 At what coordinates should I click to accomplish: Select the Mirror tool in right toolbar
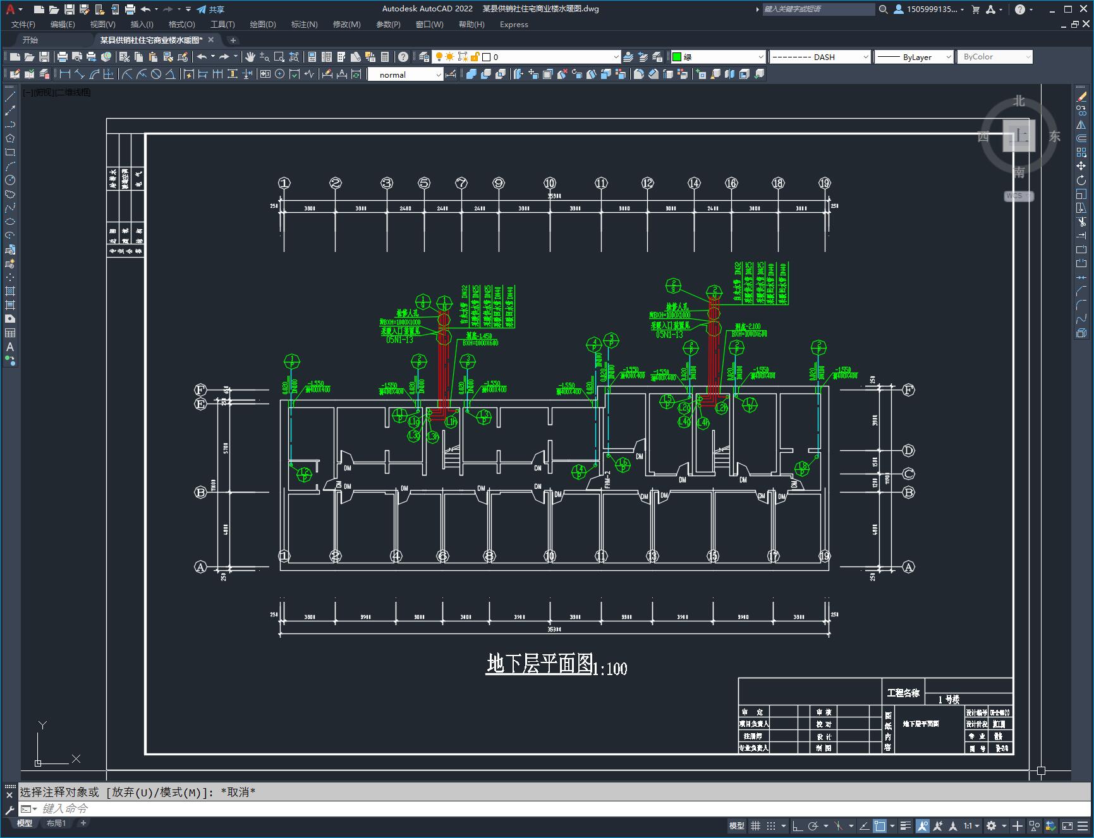tap(1081, 124)
